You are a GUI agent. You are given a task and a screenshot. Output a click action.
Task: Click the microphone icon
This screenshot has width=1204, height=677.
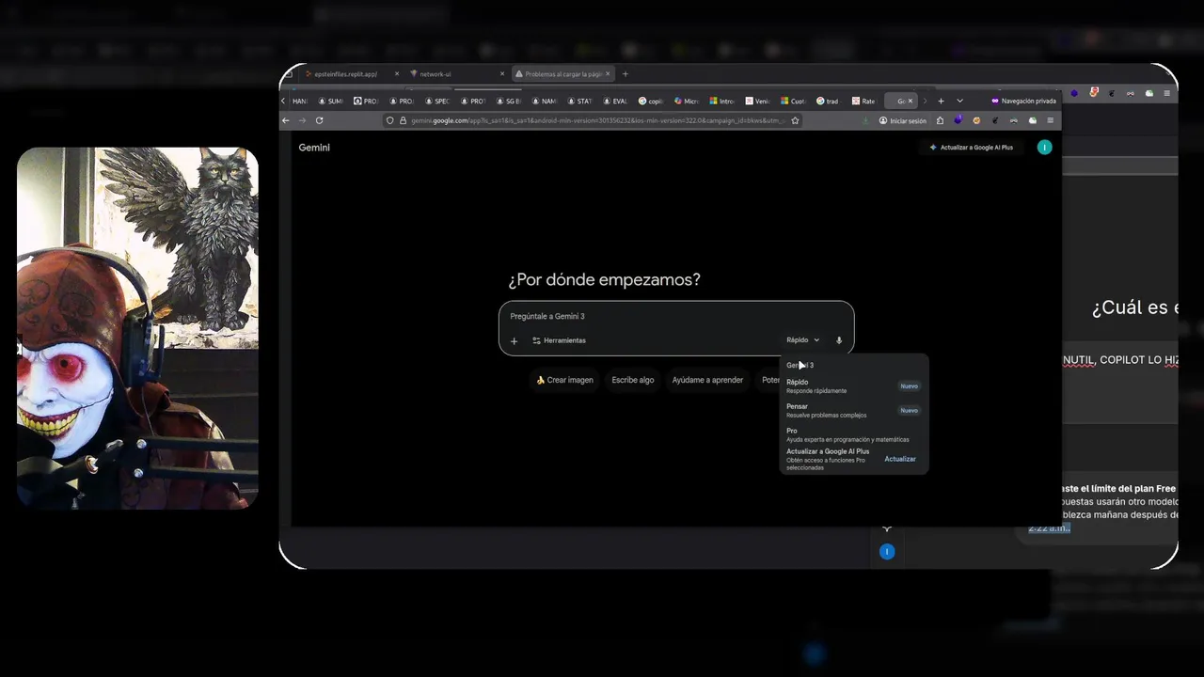[839, 340]
